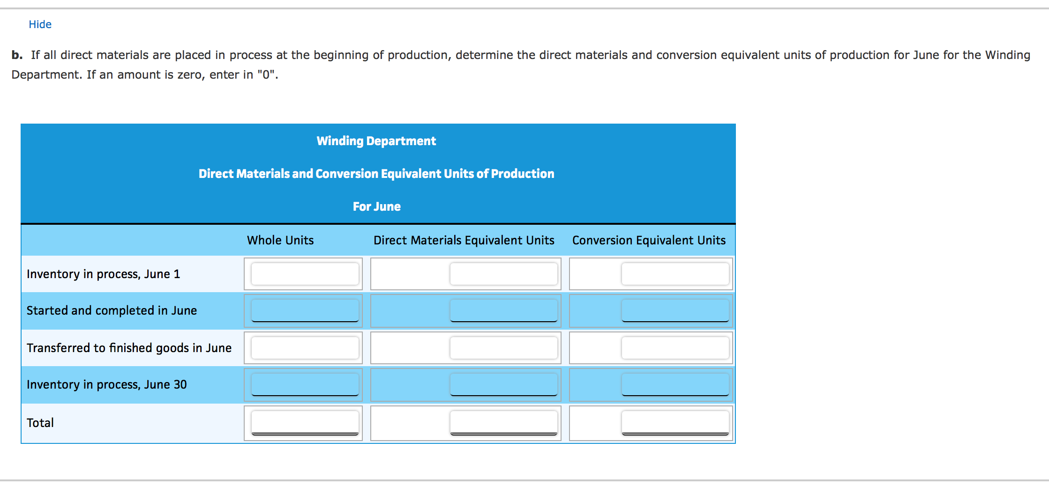The width and height of the screenshot is (1049, 486).
Task: Click 'Inventory in process, June 1' label
Action: click(x=103, y=274)
